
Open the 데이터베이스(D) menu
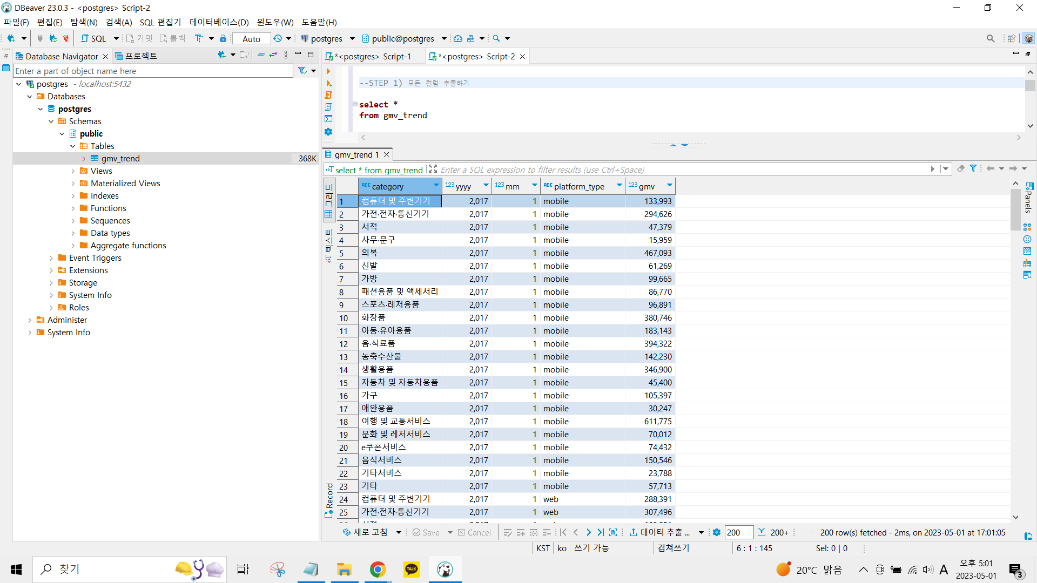point(219,22)
